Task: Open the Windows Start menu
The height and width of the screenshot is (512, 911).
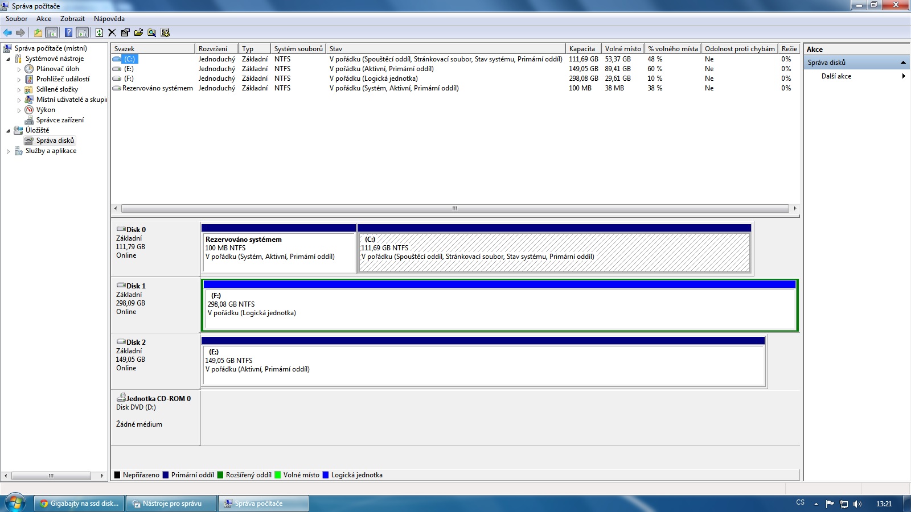Action: point(15,503)
